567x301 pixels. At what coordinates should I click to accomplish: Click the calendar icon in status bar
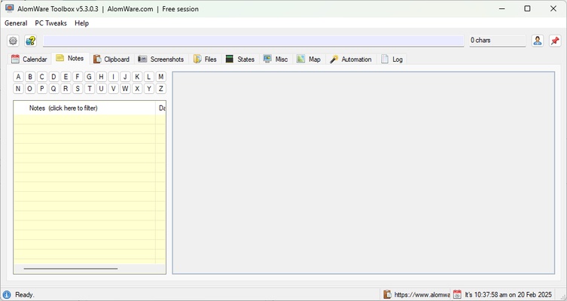coord(457,294)
